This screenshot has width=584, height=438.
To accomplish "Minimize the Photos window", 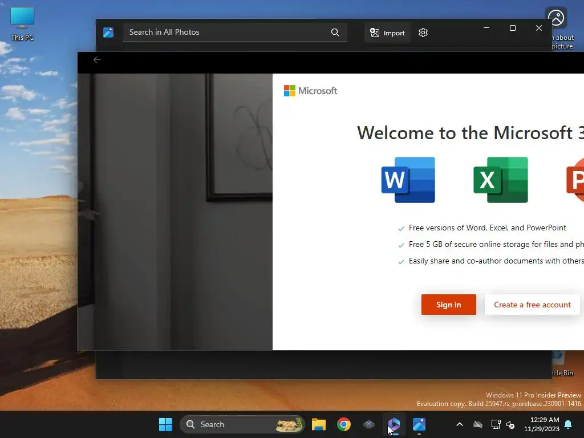I will (486, 28).
